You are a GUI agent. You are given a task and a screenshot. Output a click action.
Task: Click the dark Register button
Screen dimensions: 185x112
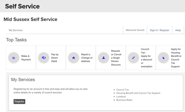(x=19, y=102)
